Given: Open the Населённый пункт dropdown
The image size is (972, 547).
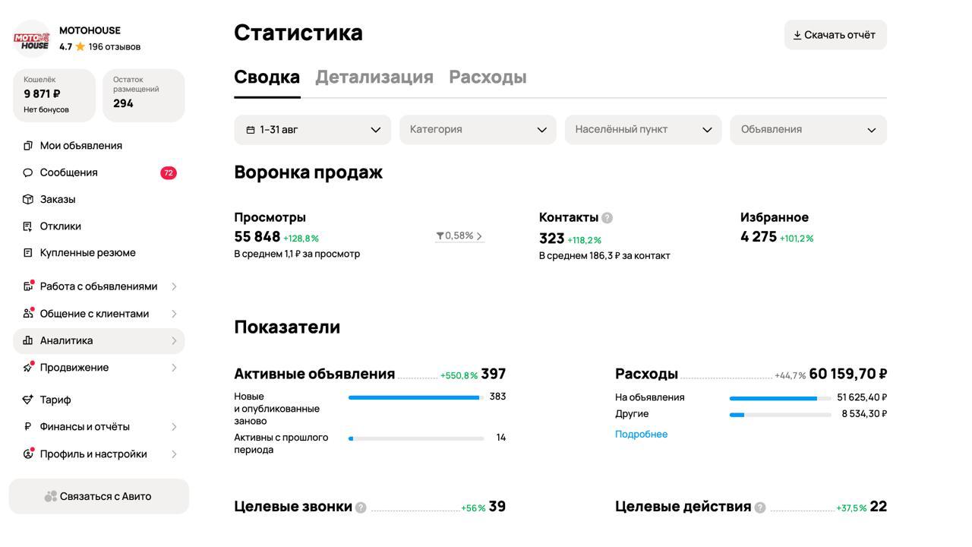Looking at the screenshot, I should pyautogui.click(x=642, y=129).
